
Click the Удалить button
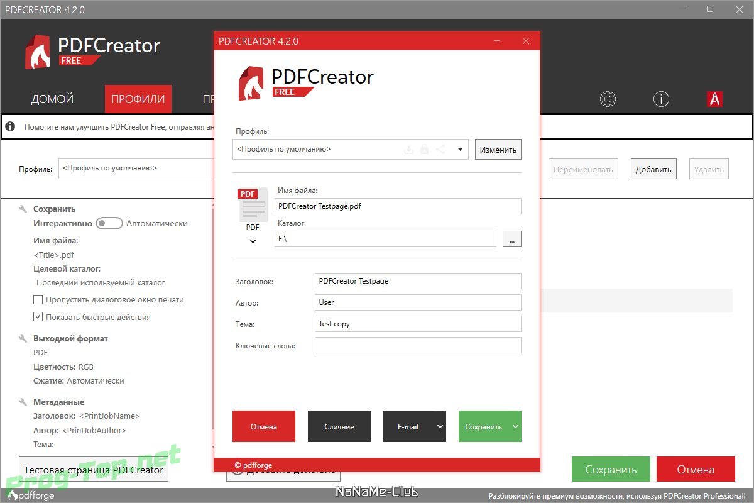coord(709,169)
